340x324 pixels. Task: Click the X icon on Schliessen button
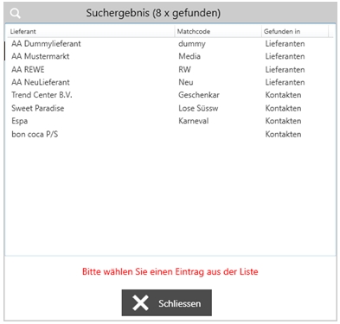tap(140, 302)
